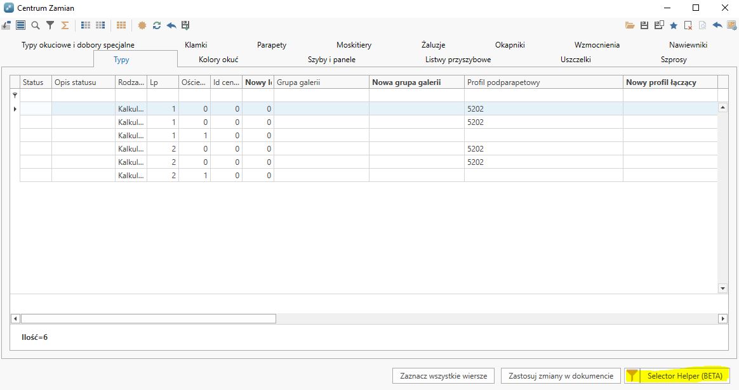The height and width of the screenshot is (390, 739).
Task: Open the Okapniki tab
Action: (510, 45)
